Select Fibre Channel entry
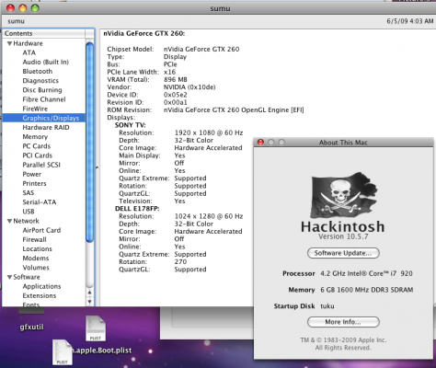Screen dimensions: 436x368 pos(44,99)
